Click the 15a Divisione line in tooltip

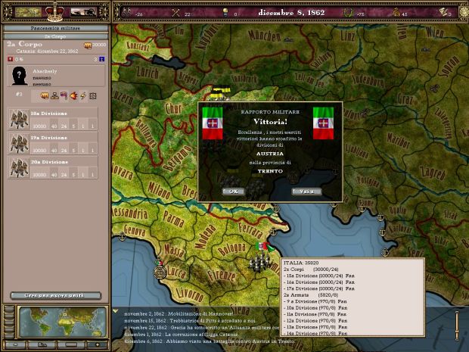[319, 276]
